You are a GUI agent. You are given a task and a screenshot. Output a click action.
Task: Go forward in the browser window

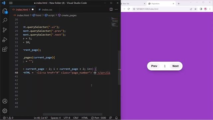coord(124,9)
